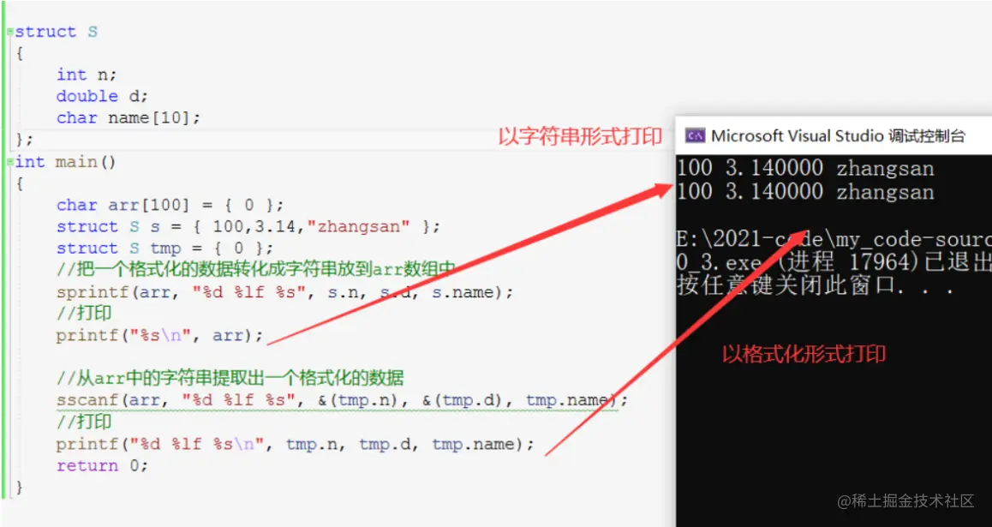
Task: Collapse the int main() function body
Action: coord(9,161)
